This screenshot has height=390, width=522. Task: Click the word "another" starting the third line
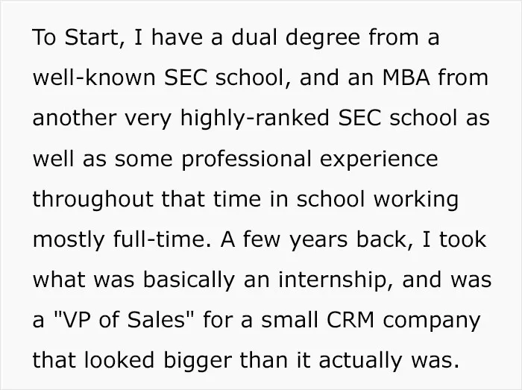[x=75, y=118]
